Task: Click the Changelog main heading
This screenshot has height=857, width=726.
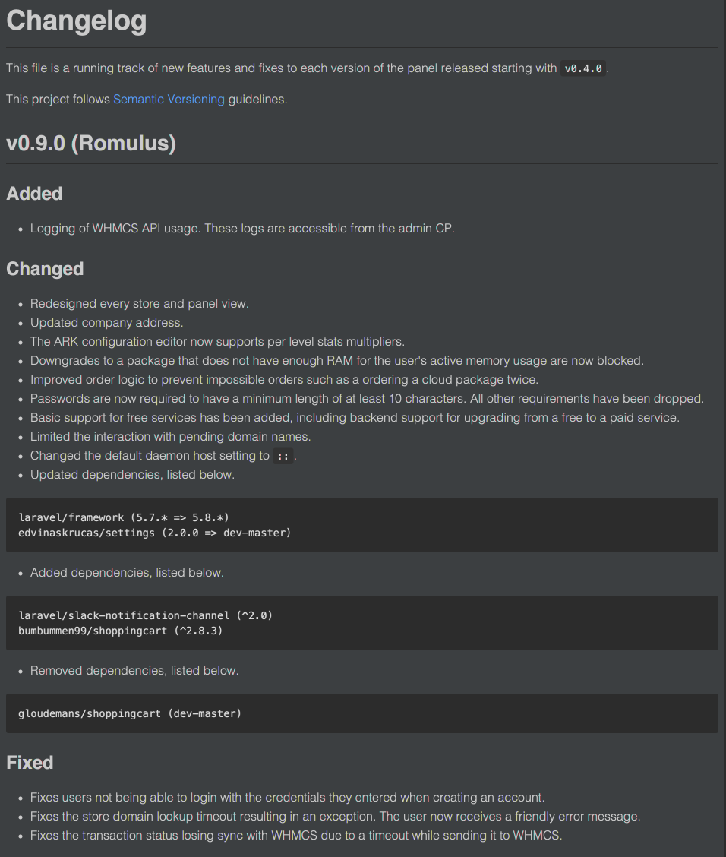Action: pyautogui.click(x=77, y=21)
